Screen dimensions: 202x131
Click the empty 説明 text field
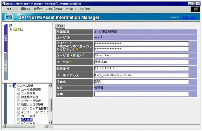point(141,94)
